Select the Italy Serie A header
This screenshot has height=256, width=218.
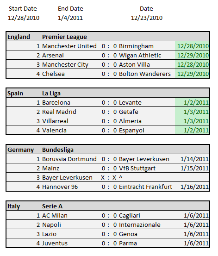(108, 206)
